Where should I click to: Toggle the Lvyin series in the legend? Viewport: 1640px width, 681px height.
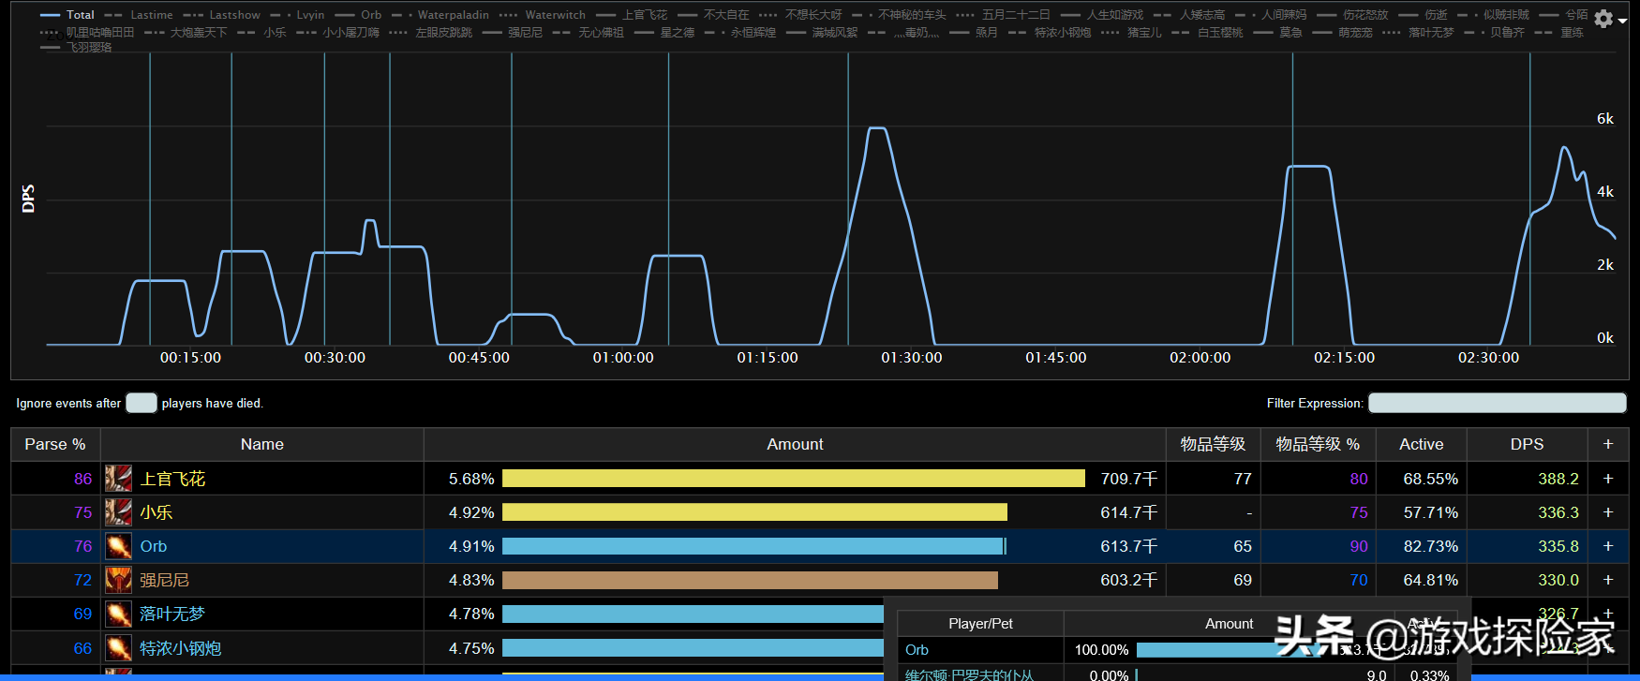click(297, 15)
